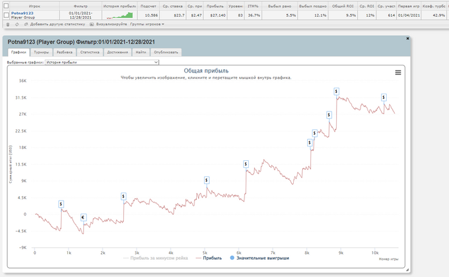
Task: Click the 01/04/2021 first game cell
Action: click(409, 15)
